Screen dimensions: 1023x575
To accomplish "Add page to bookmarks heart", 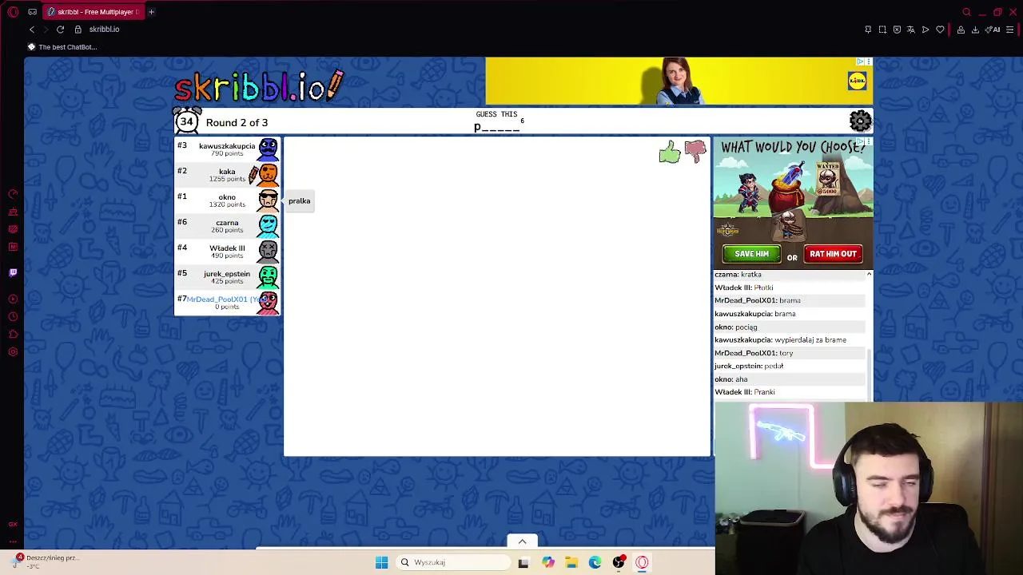I will pyautogui.click(x=940, y=30).
